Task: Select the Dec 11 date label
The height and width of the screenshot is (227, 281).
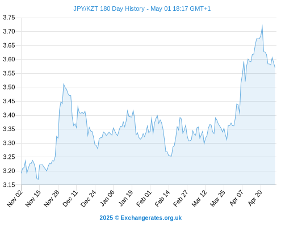Action: [70, 199]
